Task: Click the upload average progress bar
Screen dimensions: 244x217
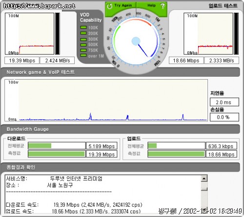Action: pyautogui.click(x=176, y=146)
